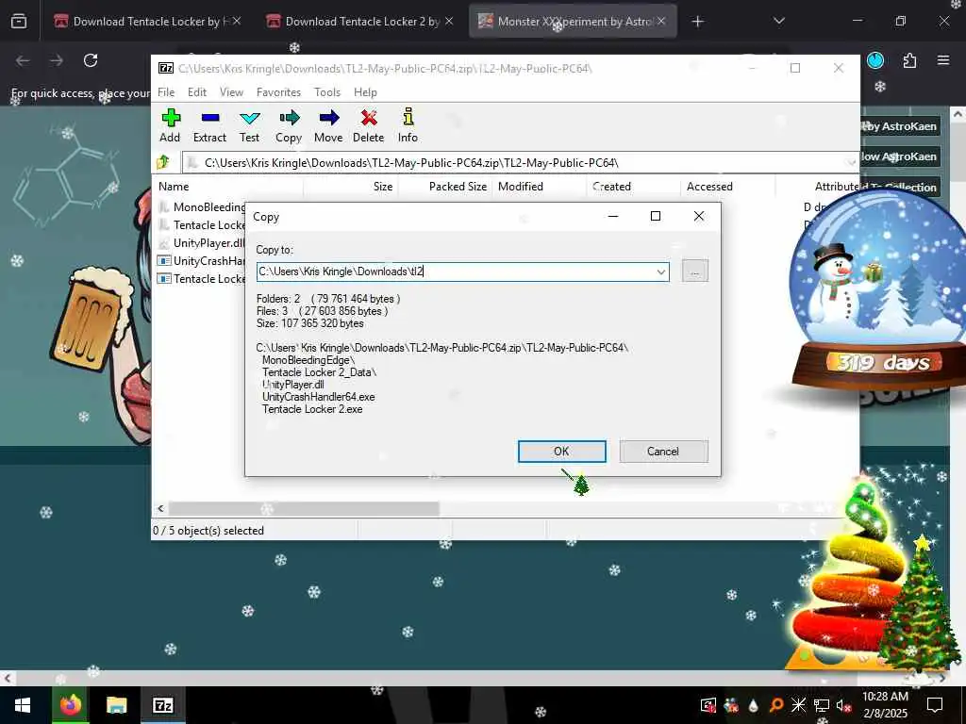
Task: Click the Delete toolbar icon
Action: [x=369, y=125]
